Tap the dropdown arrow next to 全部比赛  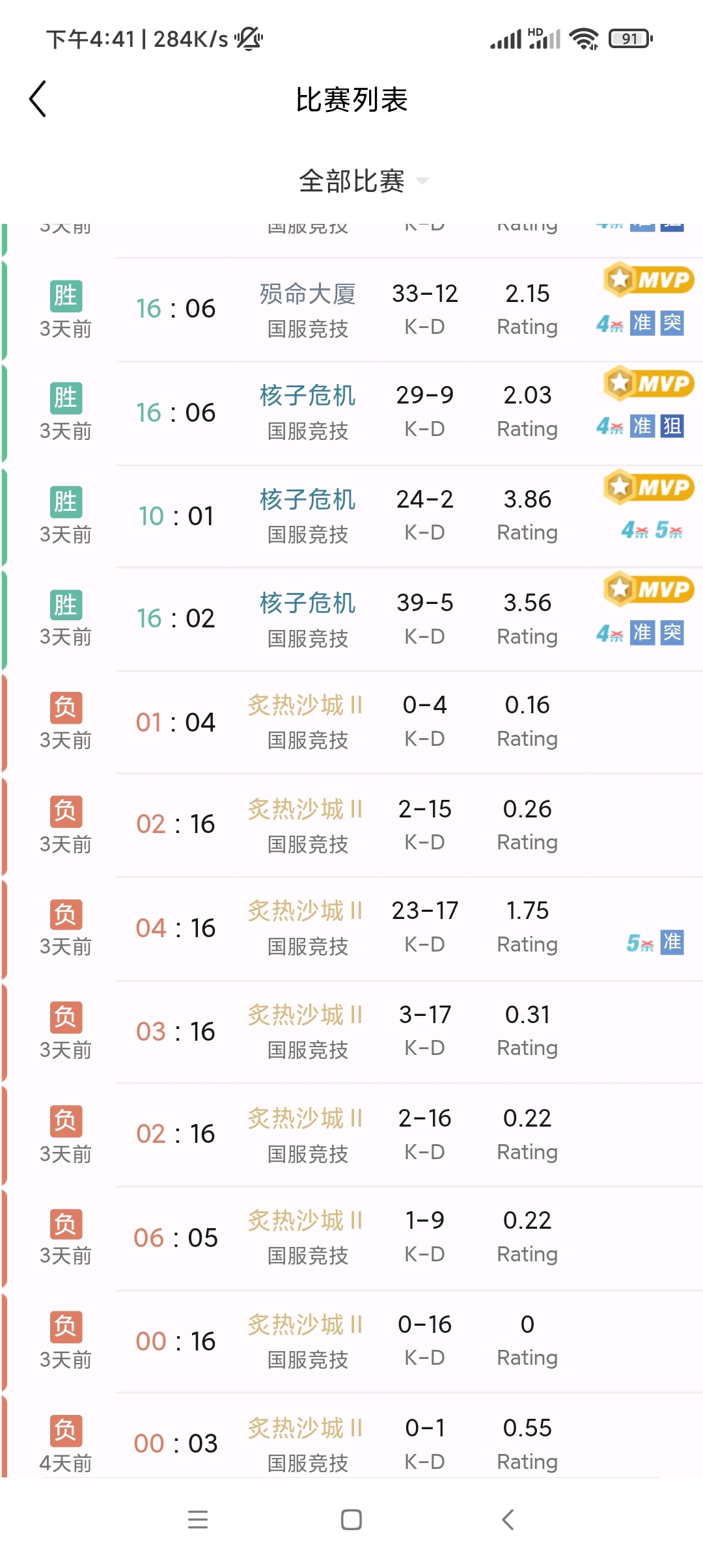[x=422, y=181]
